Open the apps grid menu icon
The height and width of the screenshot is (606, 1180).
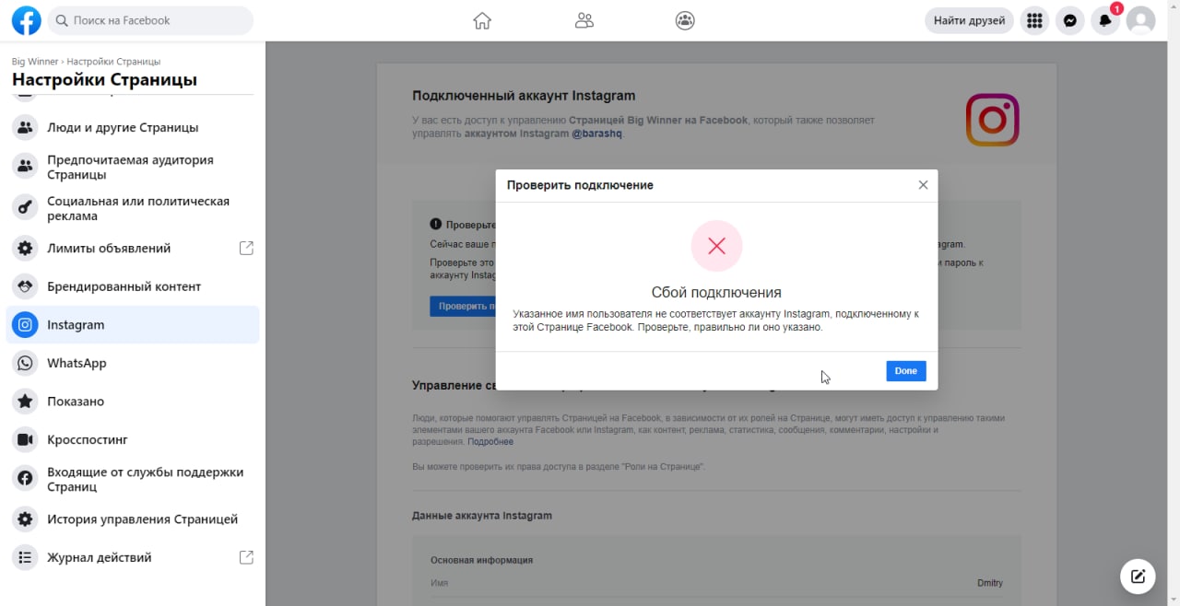(x=1034, y=20)
